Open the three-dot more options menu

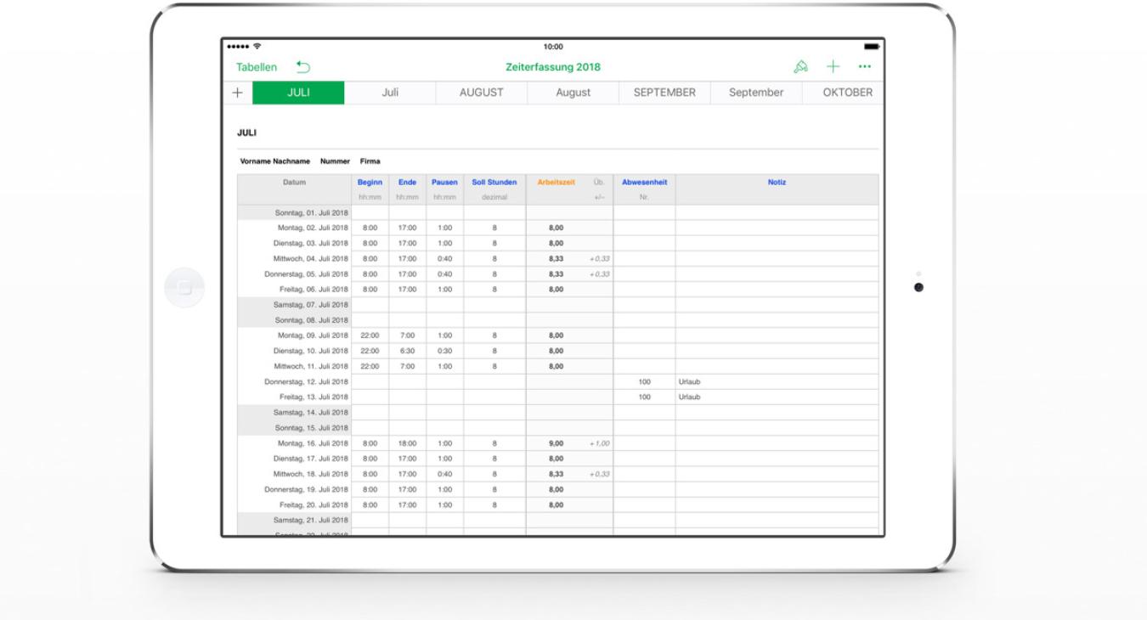[x=865, y=67]
